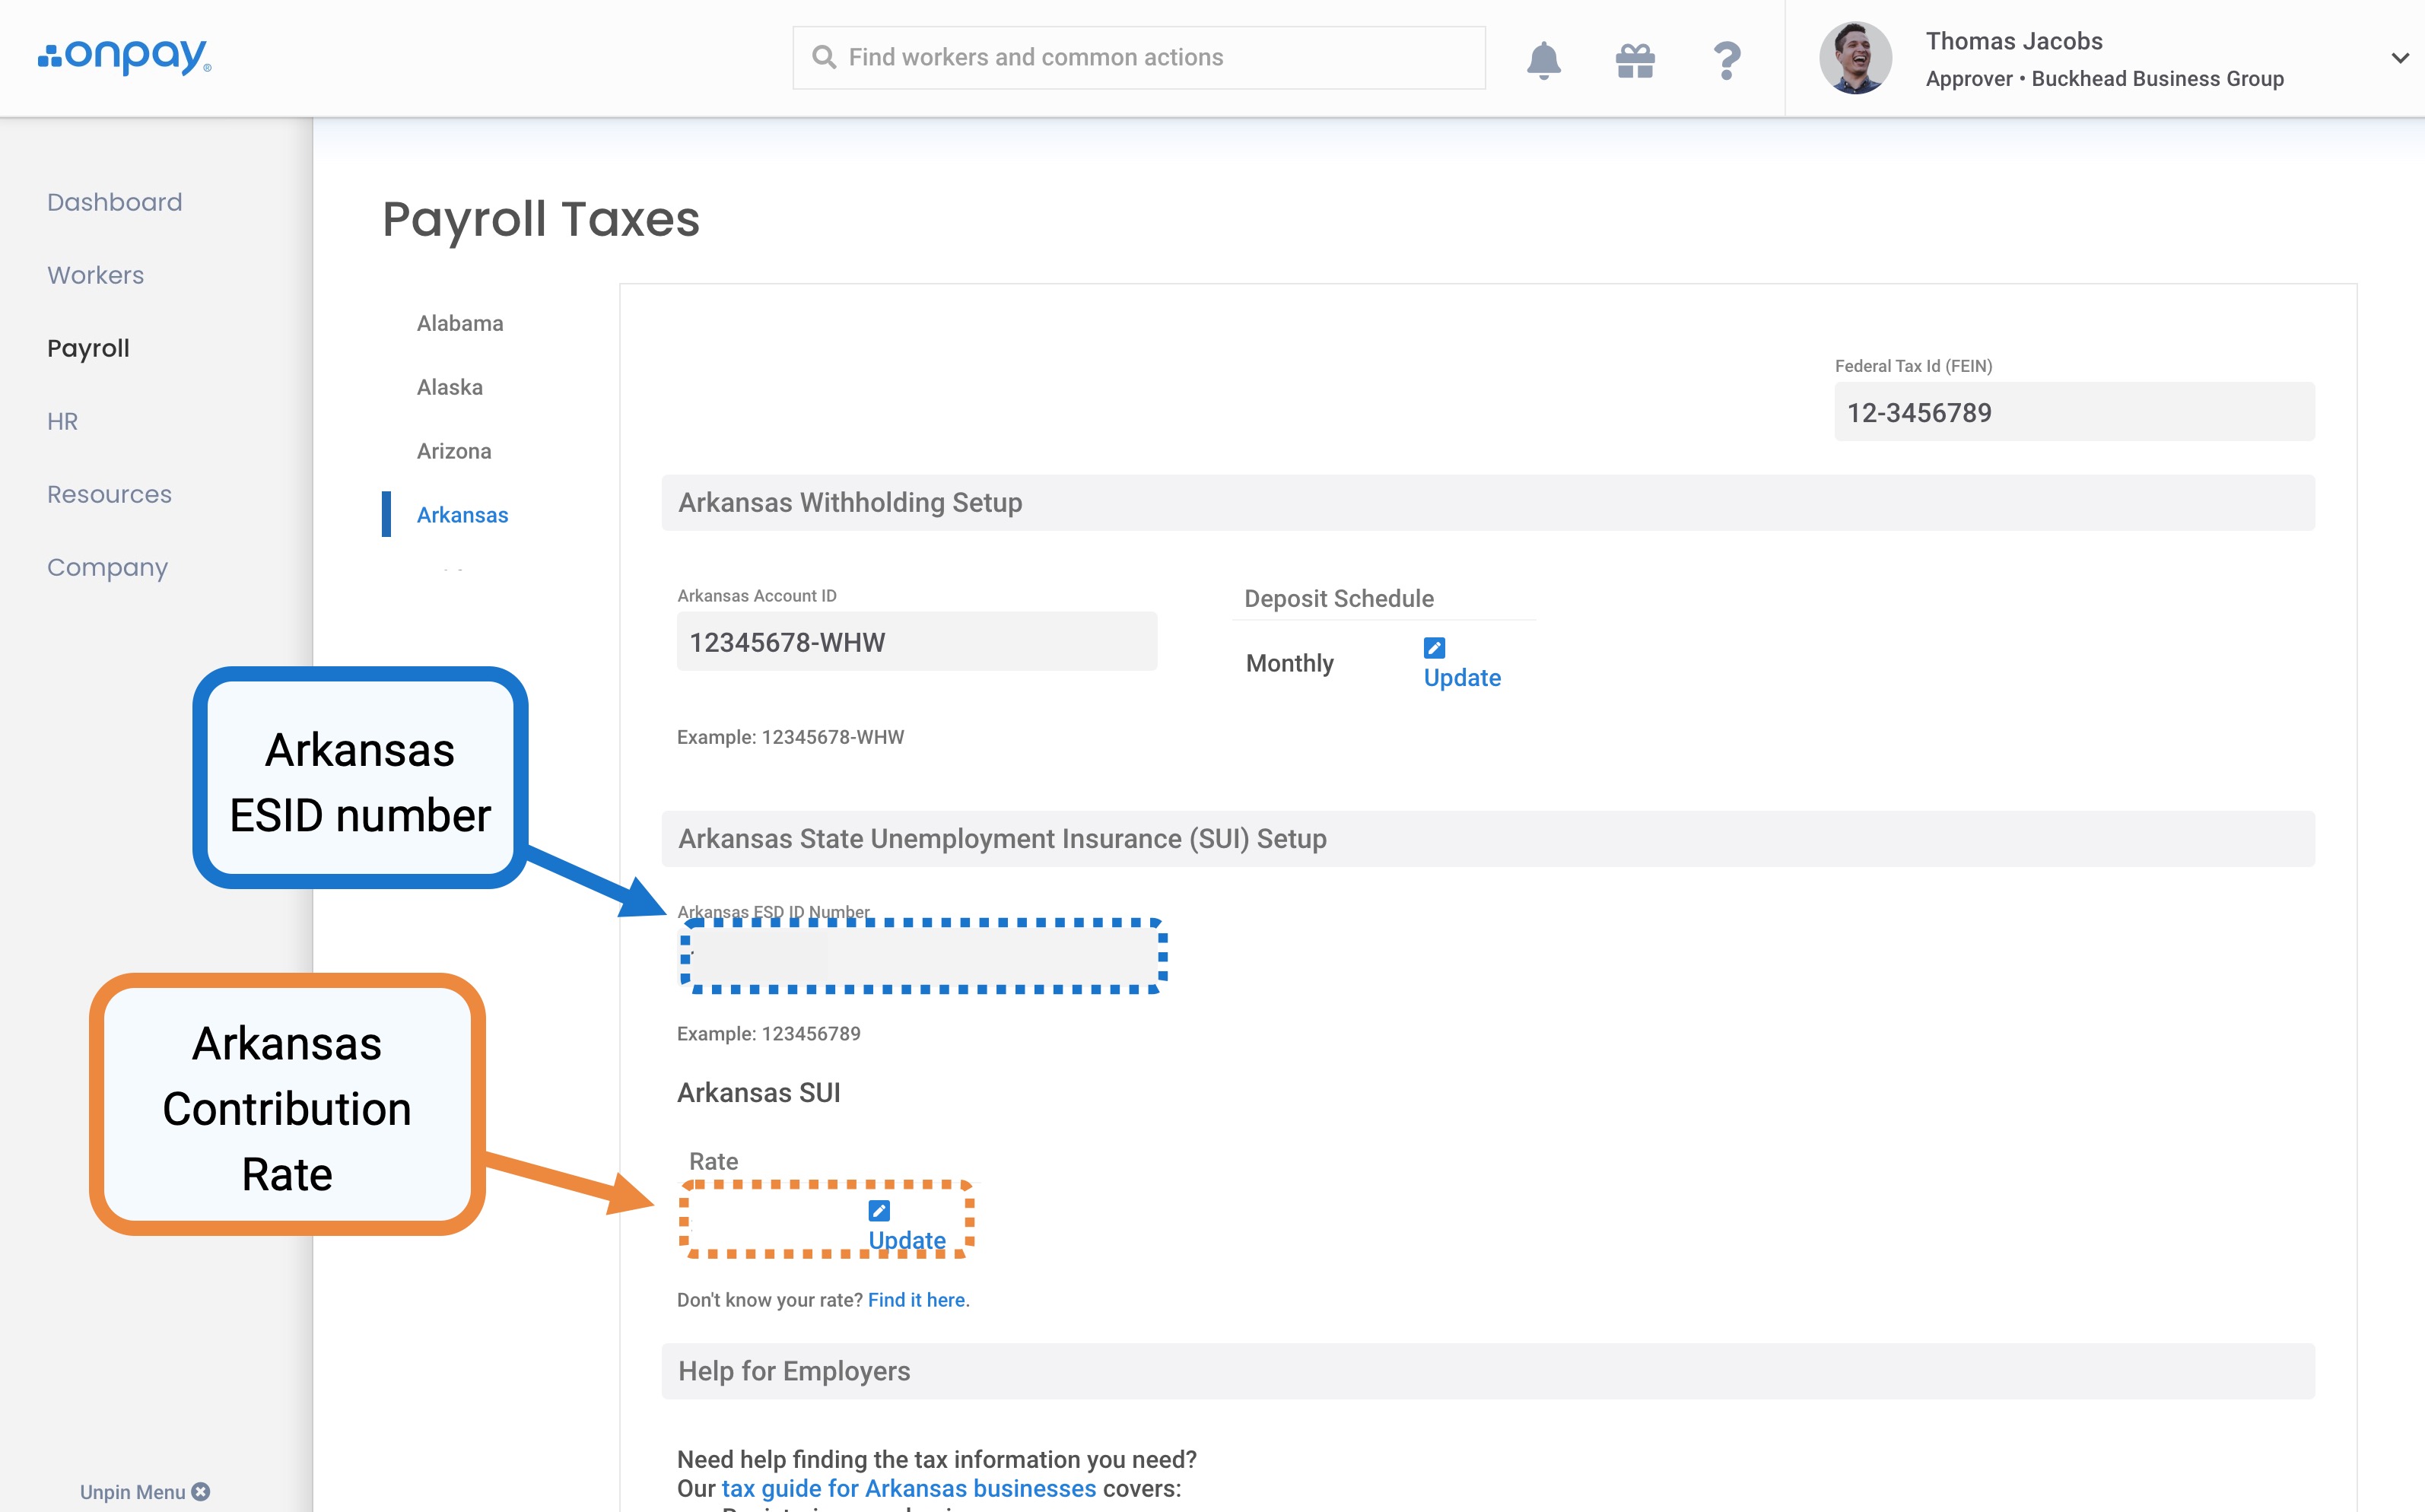Image resolution: width=2425 pixels, height=1512 pixels.
Task: Click the Arkansas Account ID field
Action: 916,642
